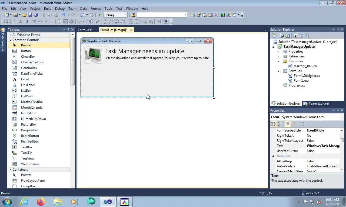Pin the Toolbox panel with the auto-hide pushpin
346x207 pixels.
pos(68,29)
